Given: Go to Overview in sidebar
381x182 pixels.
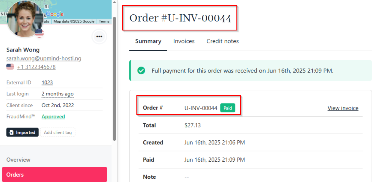Looking at the screenshot, I should (x=18, y=160).
